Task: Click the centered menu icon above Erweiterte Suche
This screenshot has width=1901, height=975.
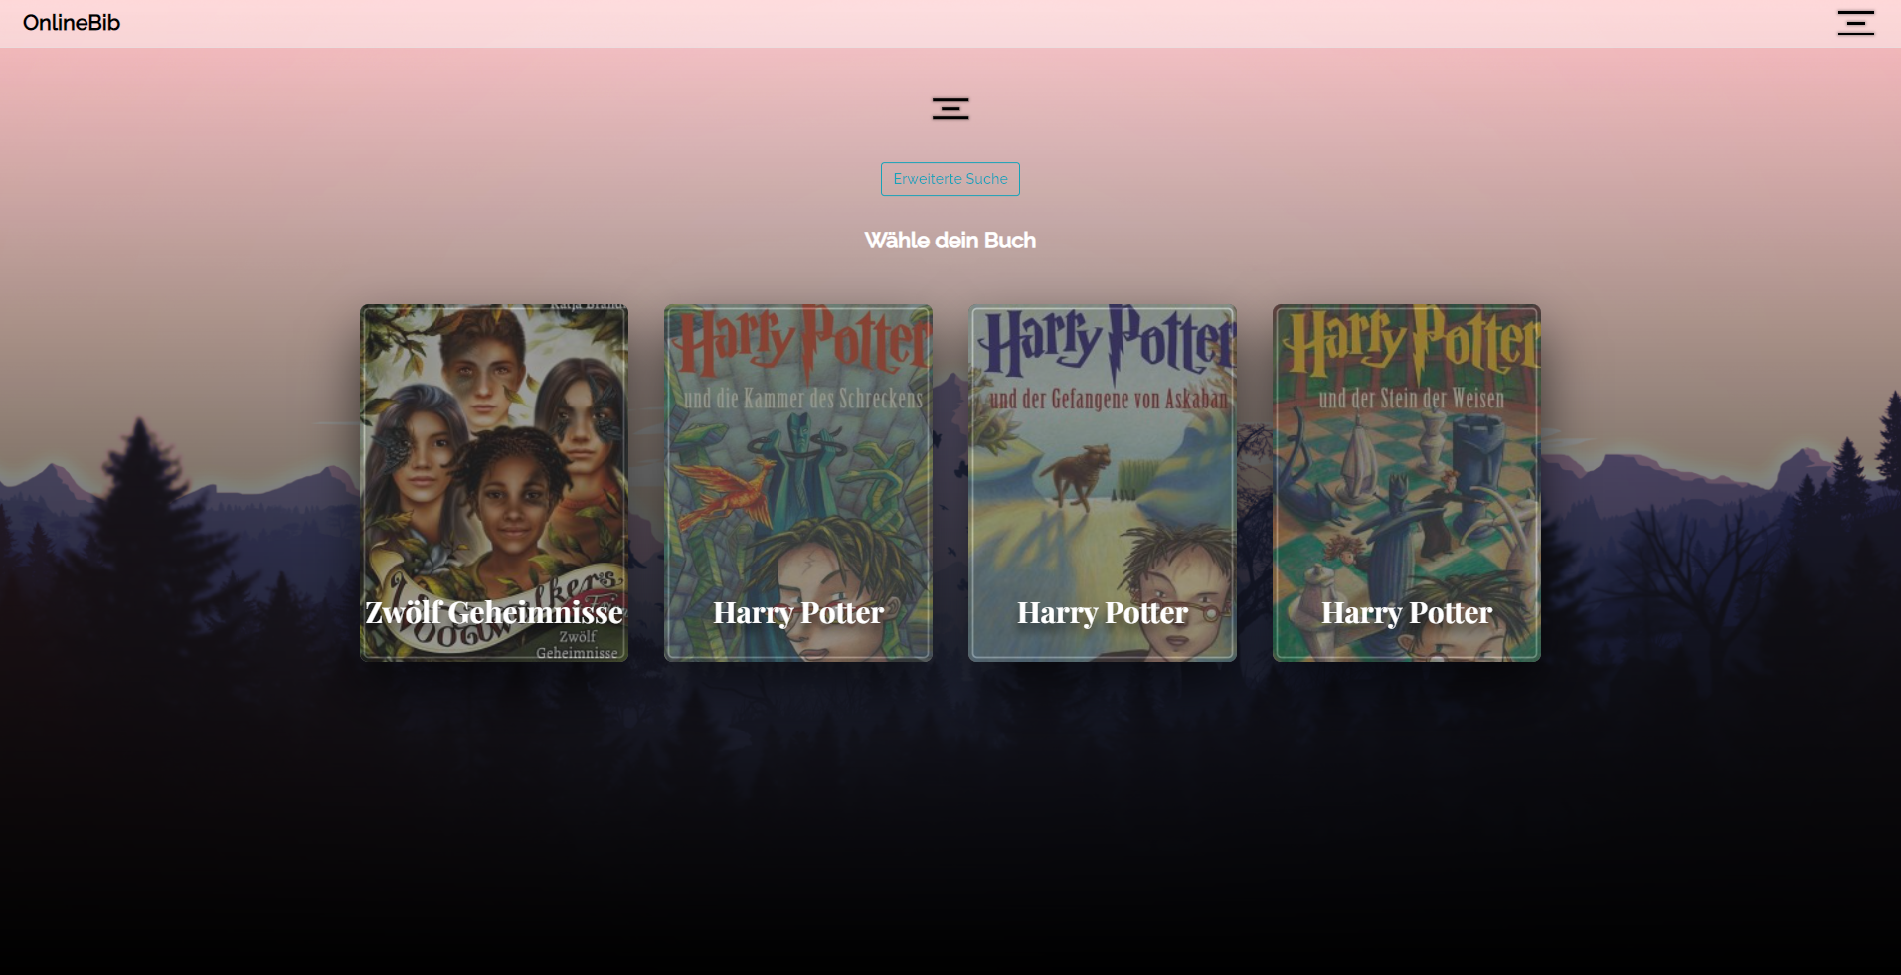Action: click(950, 109)
